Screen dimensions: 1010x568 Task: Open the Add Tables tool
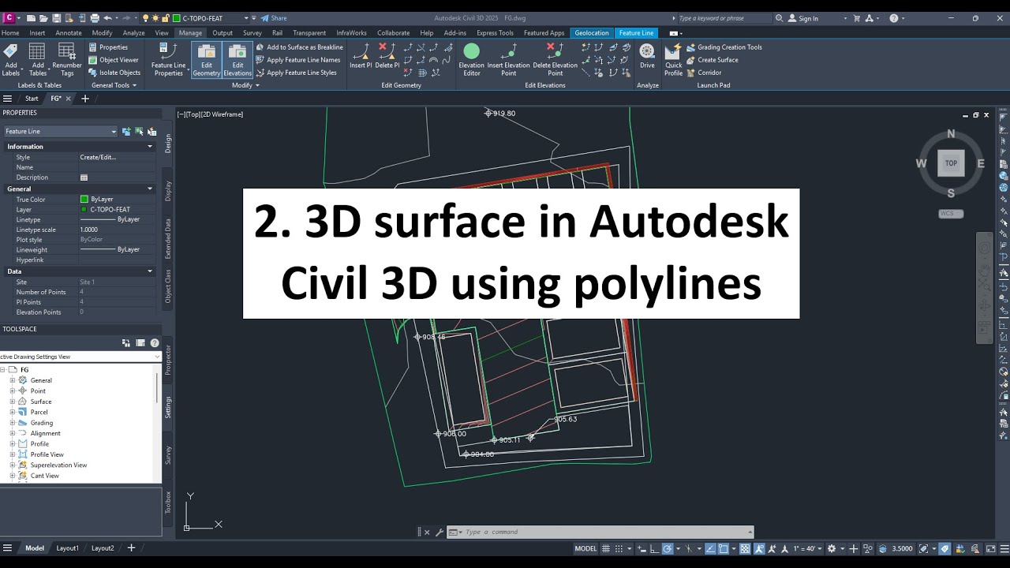point(38,59)
